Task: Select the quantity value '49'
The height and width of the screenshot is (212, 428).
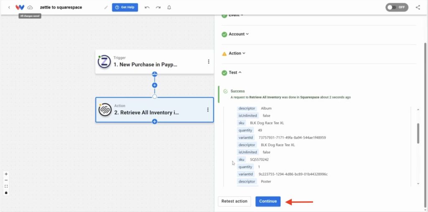Action: point(260,130)
